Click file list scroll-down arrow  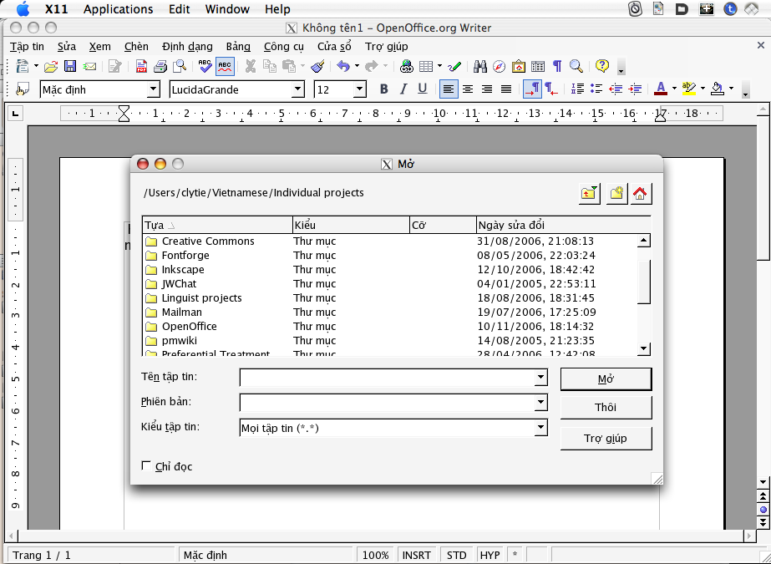(x=644, y=348)
